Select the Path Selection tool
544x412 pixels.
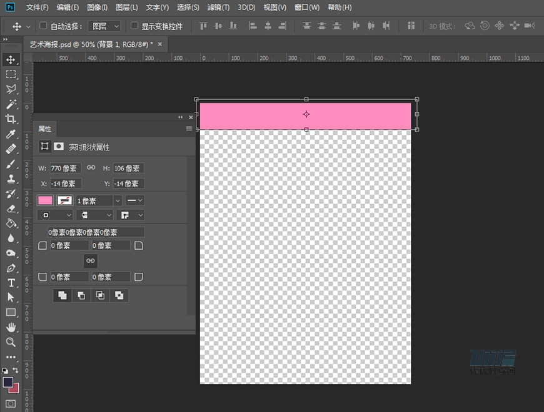pos(11,297)
